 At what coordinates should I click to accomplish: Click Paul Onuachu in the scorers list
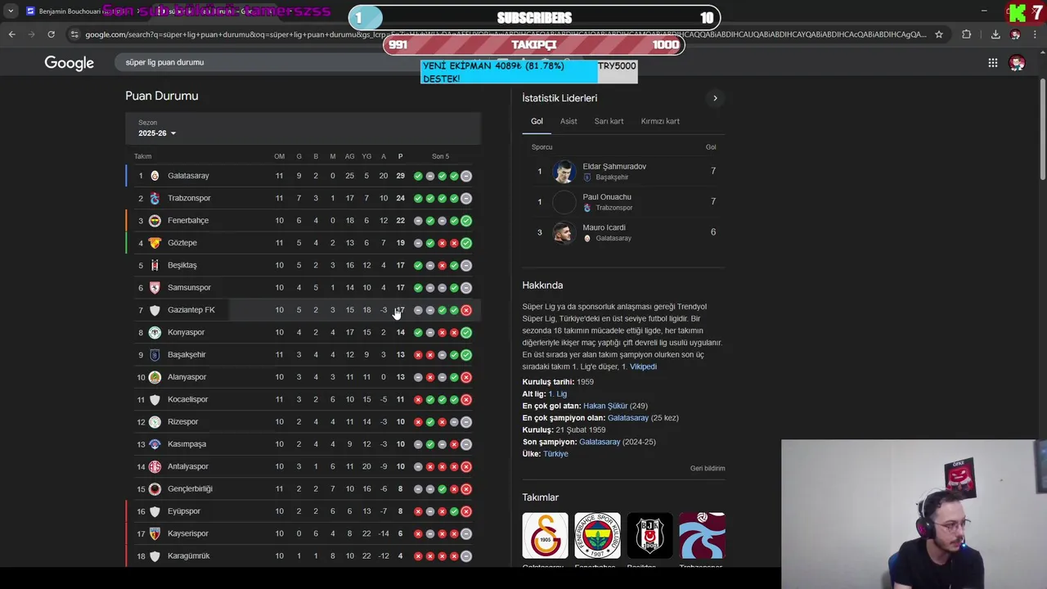pos(607,197)
